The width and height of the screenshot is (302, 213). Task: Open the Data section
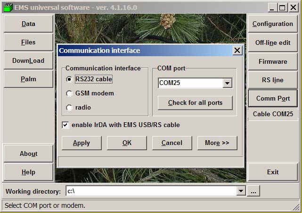[28, 24]
